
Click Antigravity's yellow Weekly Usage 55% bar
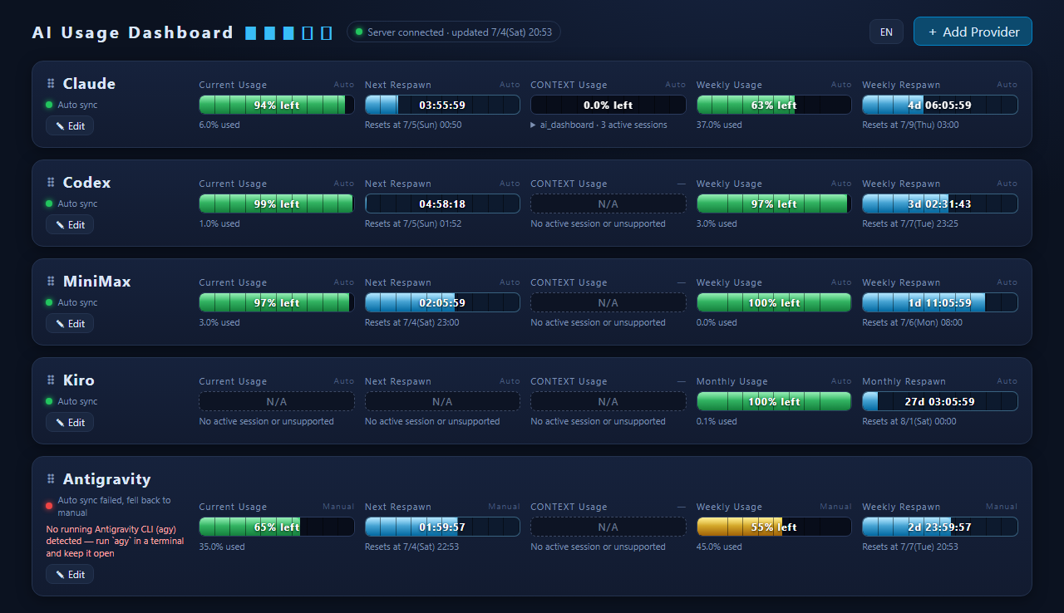click(774, 527)
